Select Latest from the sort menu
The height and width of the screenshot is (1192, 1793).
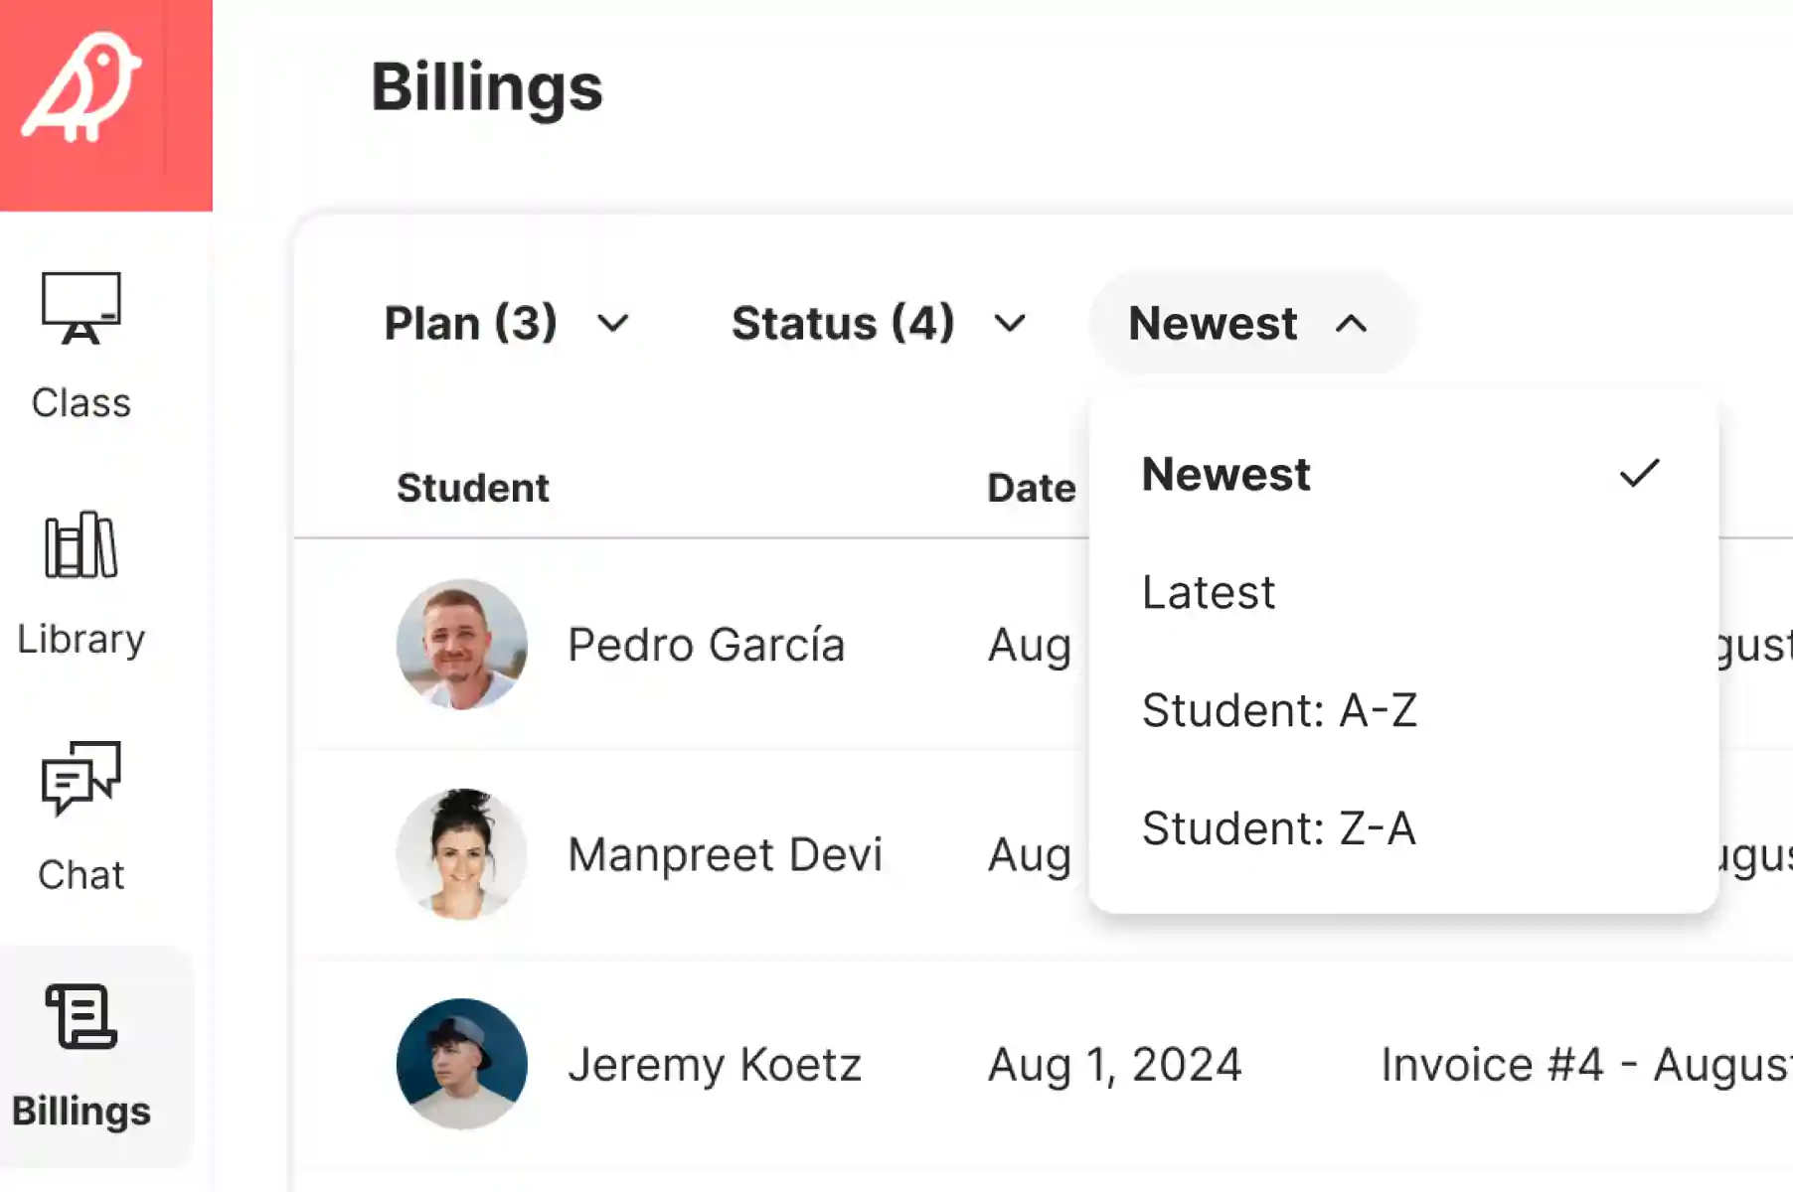click(1208, 592)
